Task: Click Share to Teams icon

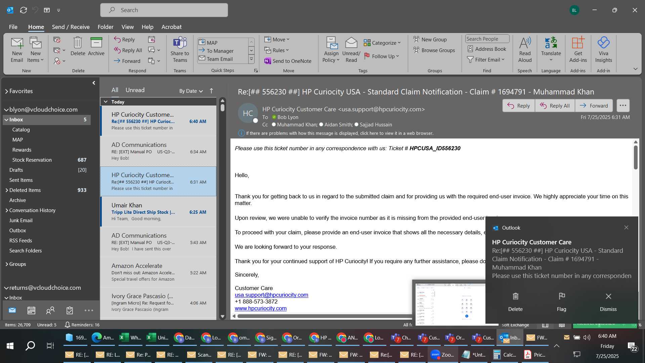Action: click(180, 50)
